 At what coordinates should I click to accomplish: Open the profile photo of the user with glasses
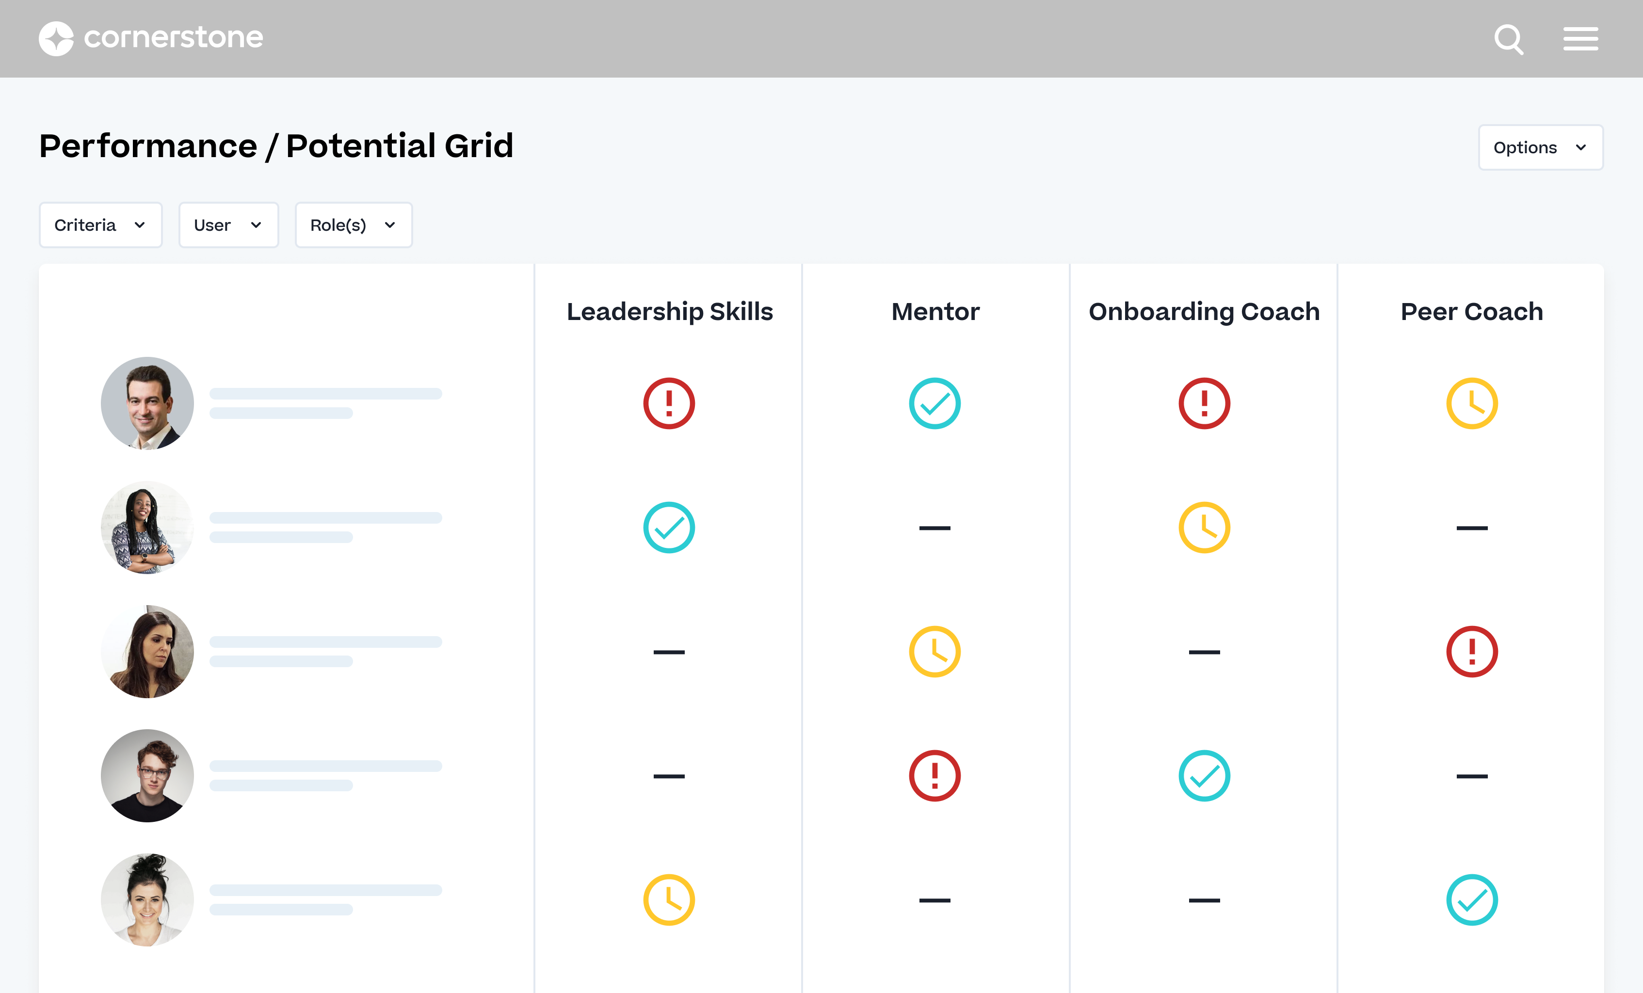tap(147, 776)
